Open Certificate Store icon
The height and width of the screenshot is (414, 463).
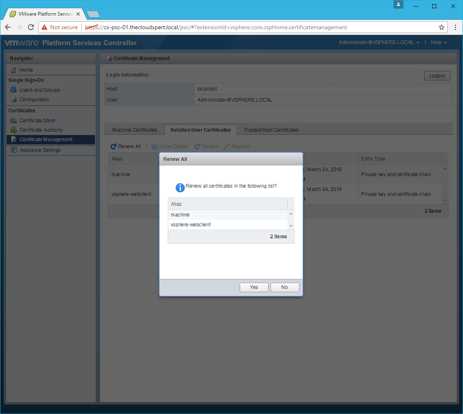click(14, 121)
